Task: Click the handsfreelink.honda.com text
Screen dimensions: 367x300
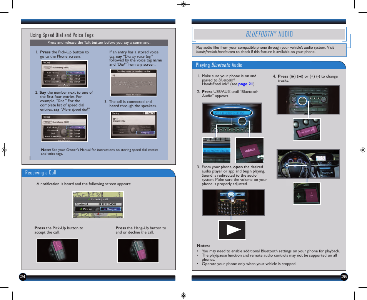Action: [x=215, y=52]
